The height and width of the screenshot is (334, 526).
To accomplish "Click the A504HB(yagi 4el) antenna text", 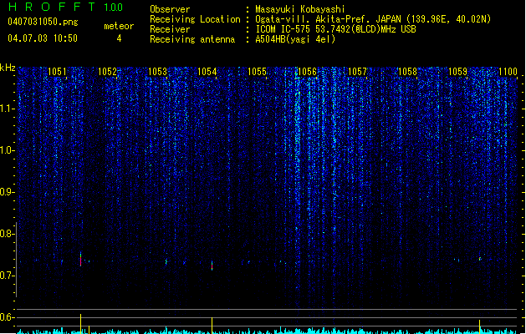I will (295, 39).
